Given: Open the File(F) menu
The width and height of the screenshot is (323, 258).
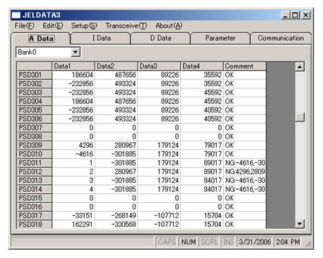Looking at the screenshot, I should pos(25,26).
